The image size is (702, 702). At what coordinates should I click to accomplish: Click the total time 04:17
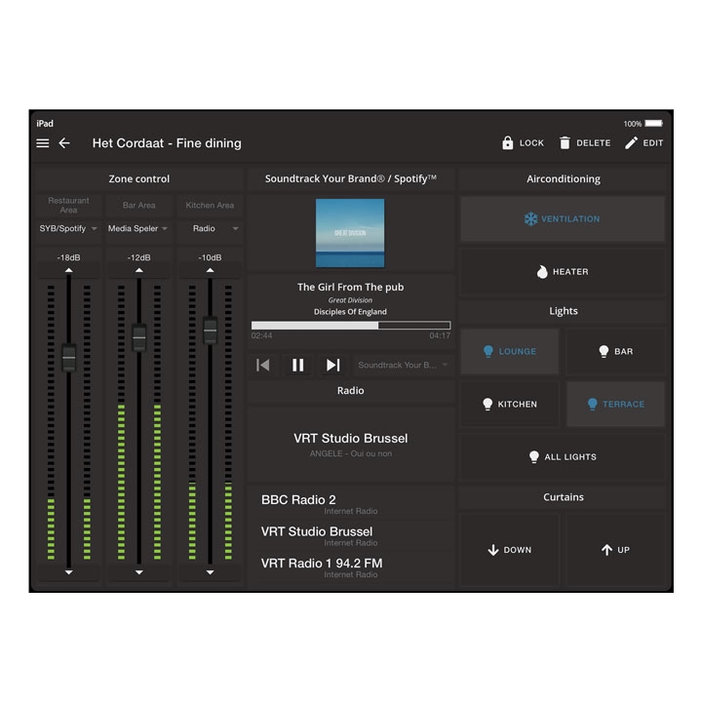(x=440, y=335)
